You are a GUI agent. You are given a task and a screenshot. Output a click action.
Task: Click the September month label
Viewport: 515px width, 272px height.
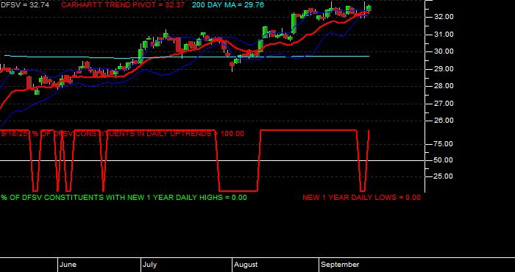click(x=340, y=265)
